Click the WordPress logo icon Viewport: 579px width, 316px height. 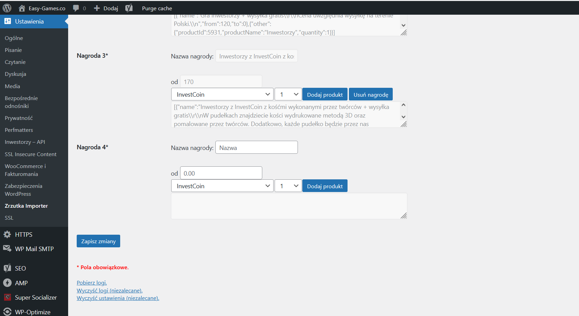coord(7,8)
